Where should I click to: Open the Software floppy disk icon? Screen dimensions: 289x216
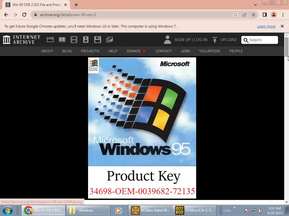pyautogui.click(x=97, y=40)
